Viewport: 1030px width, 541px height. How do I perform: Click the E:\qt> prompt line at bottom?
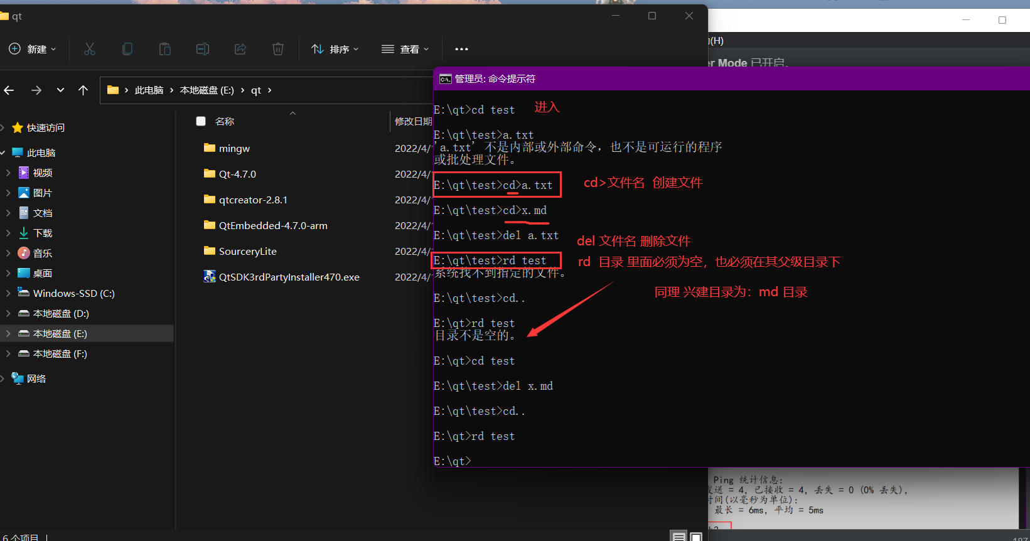pos(453,461)
